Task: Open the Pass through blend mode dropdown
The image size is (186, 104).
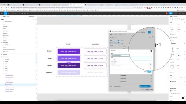Action: tap(174, 78)
